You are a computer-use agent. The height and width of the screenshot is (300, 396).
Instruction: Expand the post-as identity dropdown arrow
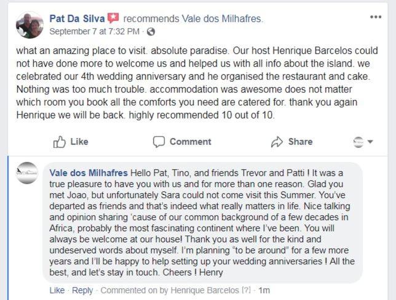(370, 142)
